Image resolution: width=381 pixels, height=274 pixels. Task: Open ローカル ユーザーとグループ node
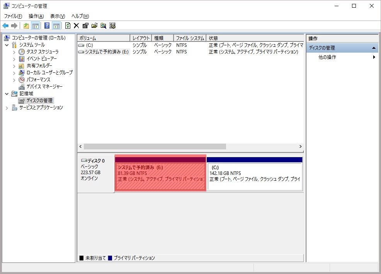click(x=49, y=72)
